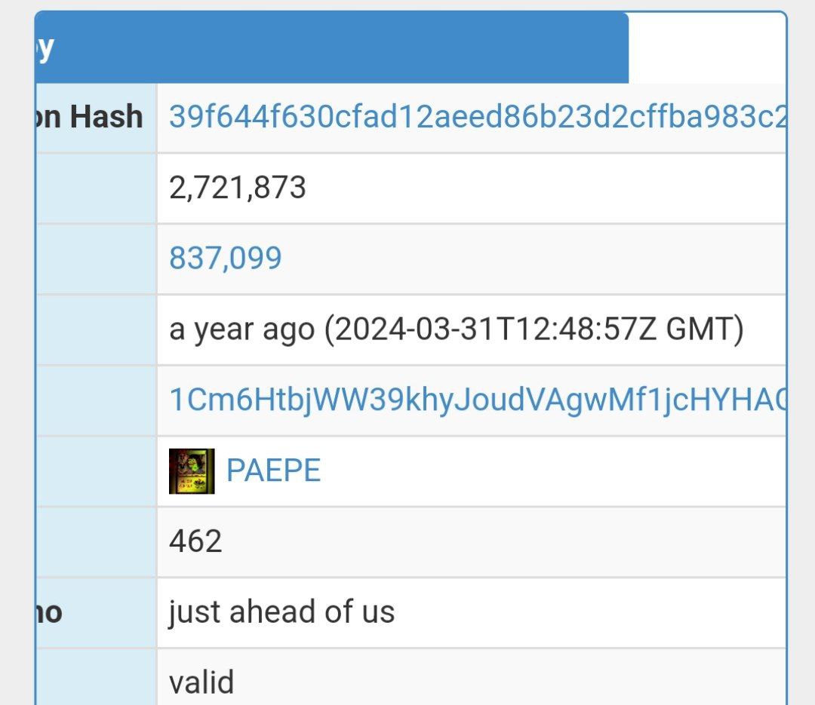The height and width of the screenshot is (705, 815).
Task: Select the 2,721,873 index value
Action: 238,188
